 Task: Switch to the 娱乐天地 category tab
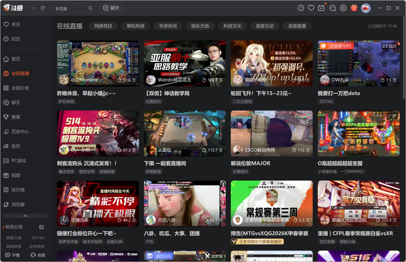coord(200,26)
